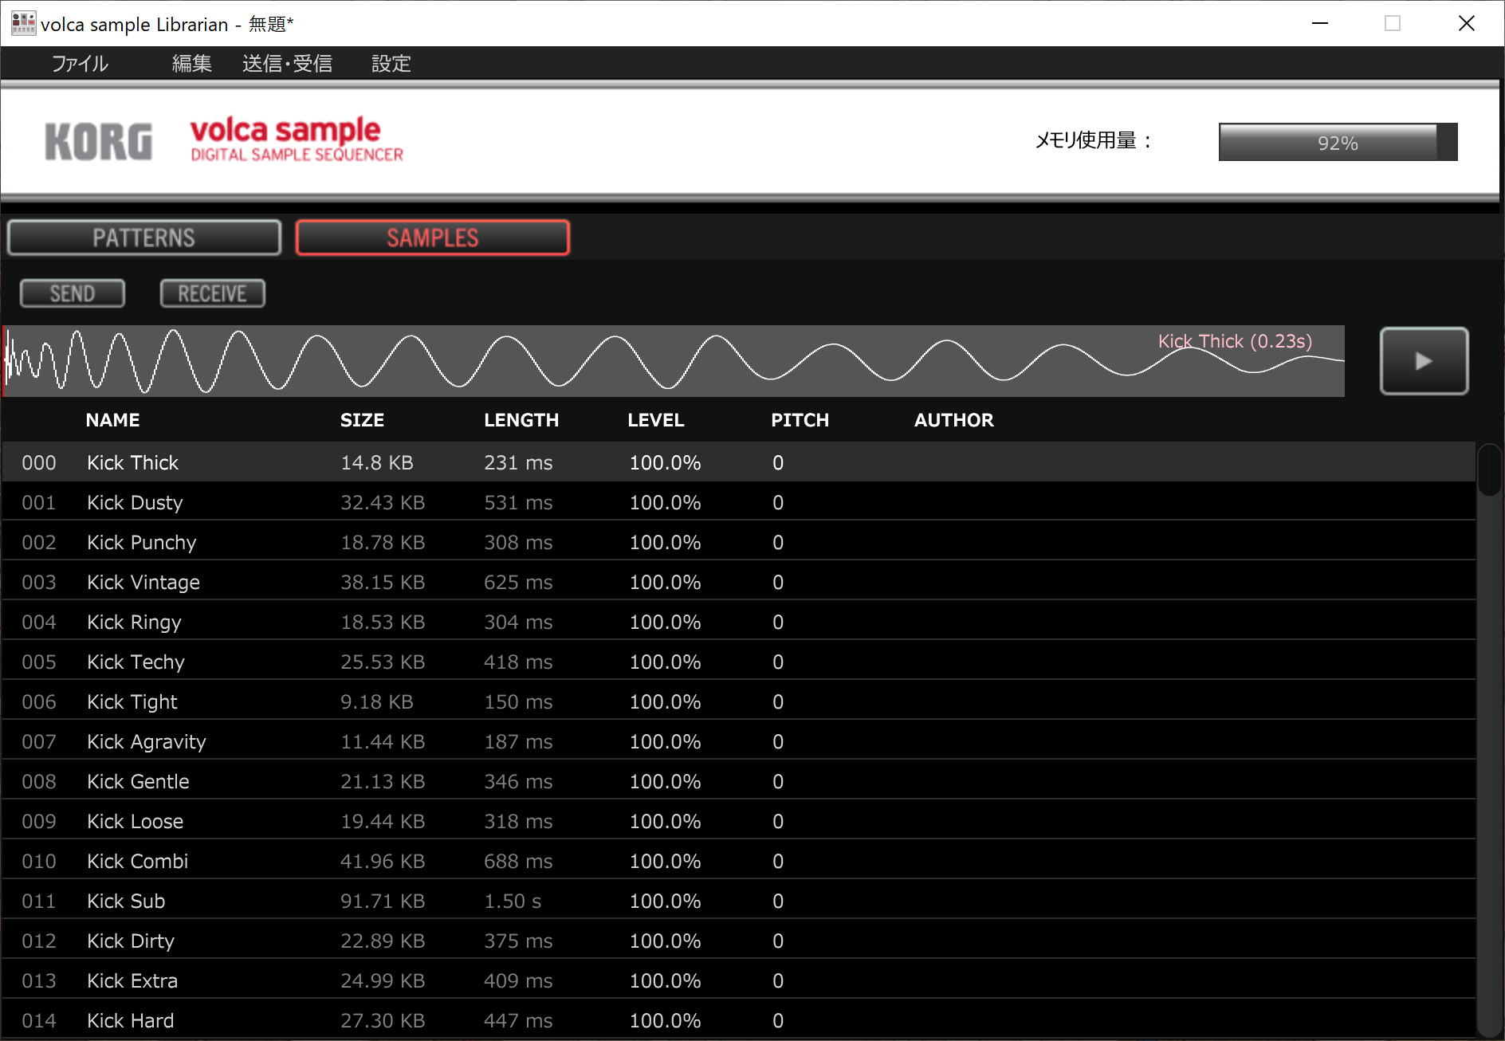Play the Kick Thick sample preview
1505x1041 pixels.
(x=1424, y=361)
